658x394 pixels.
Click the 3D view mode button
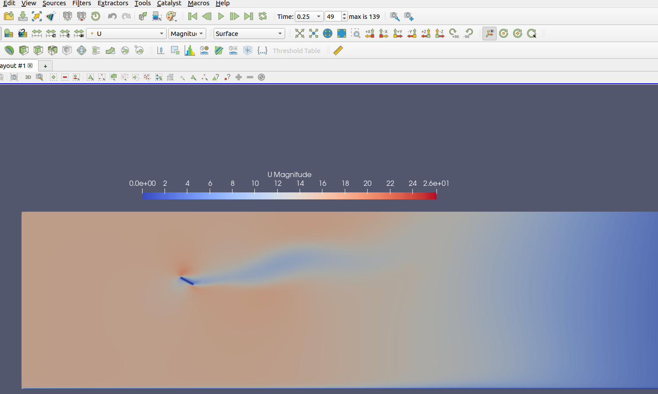click(28, 77)
